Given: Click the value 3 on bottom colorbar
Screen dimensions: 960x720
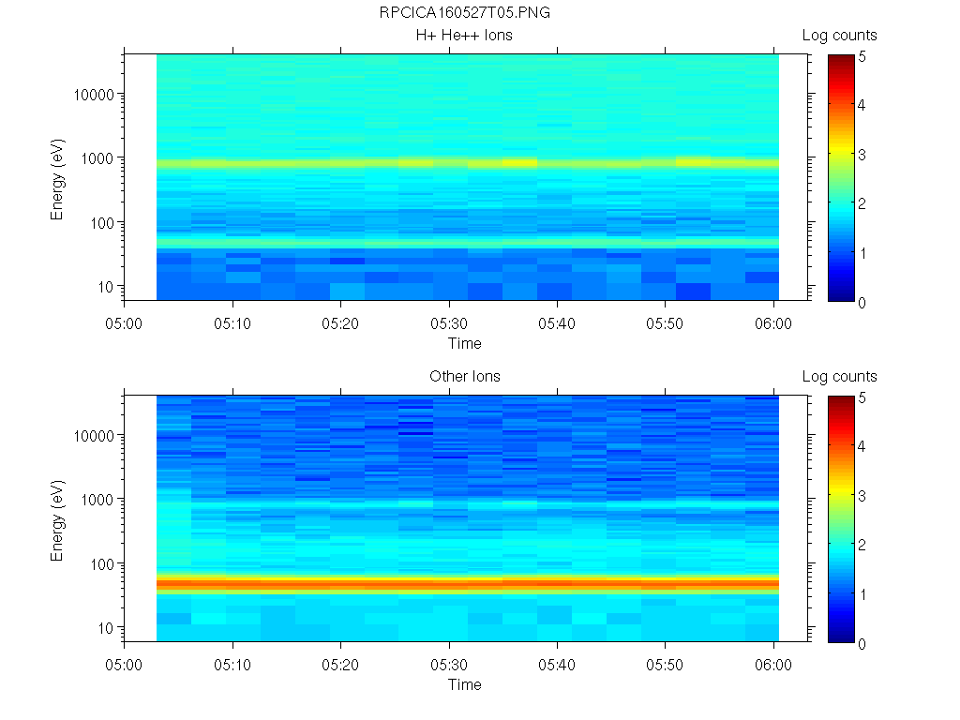Looking at the screenshot, I should (x=862, y=496).
